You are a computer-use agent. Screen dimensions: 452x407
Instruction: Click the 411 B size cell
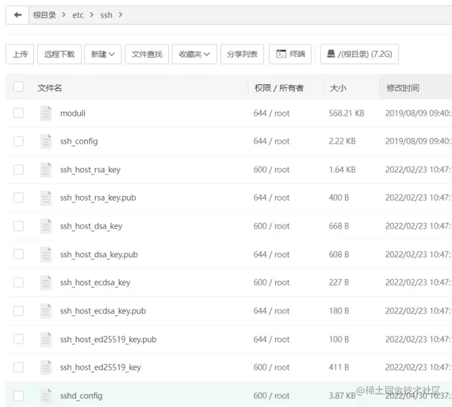pyautogui.click(x=339, y=367)
